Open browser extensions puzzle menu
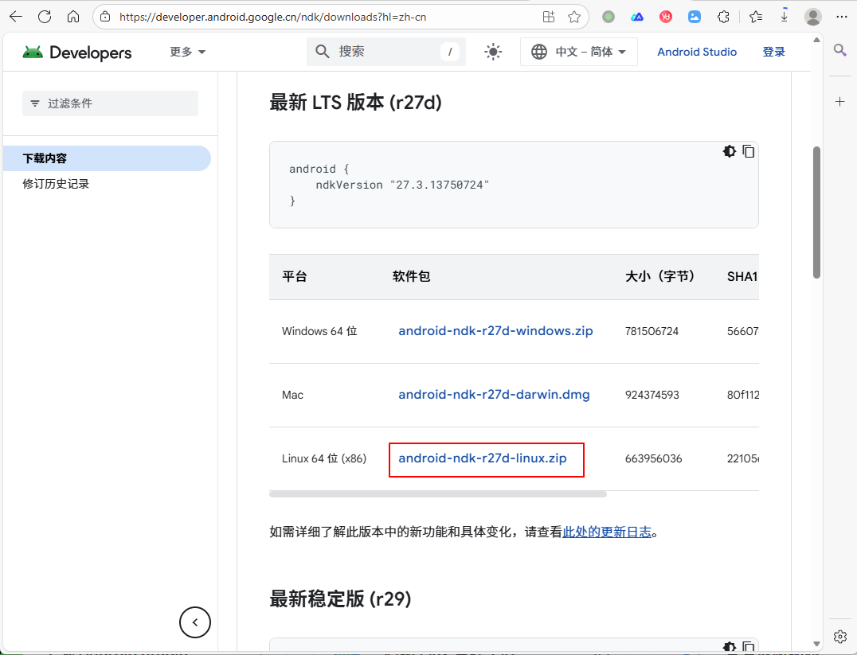 pyautogui.click(x=724, y=17)
